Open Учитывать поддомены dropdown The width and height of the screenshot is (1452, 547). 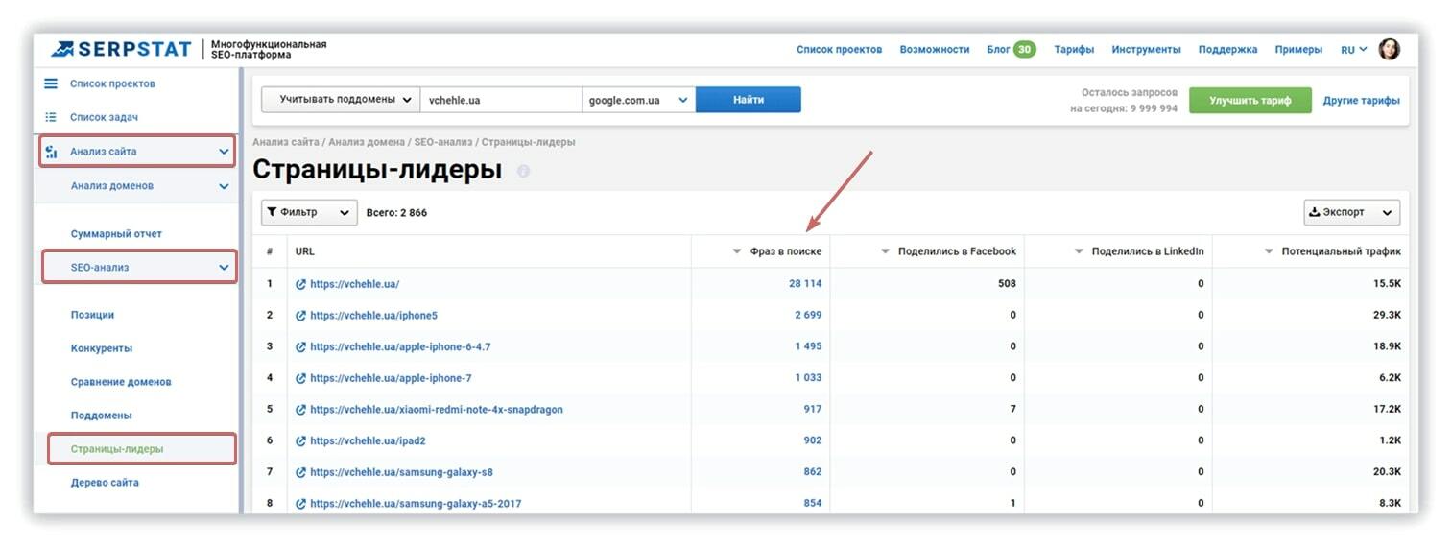click(341, 100)
